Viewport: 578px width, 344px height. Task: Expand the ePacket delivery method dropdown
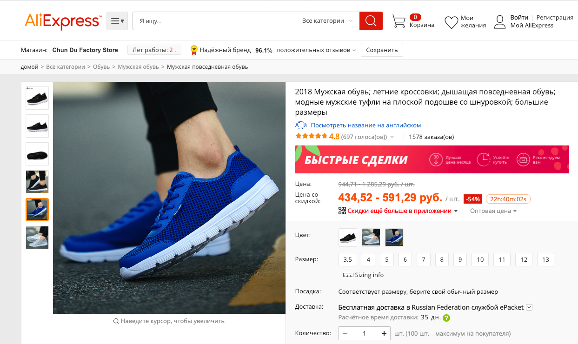tap(529, 307)
